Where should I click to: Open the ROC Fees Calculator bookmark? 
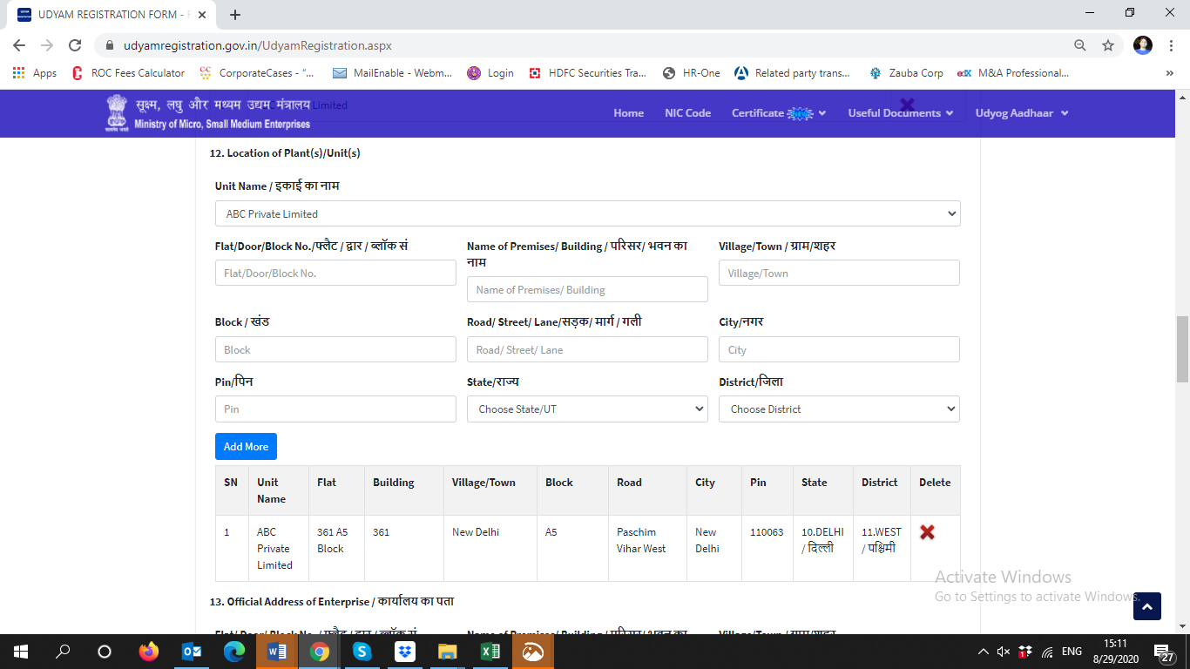pyautogui.click(x=128, y=73)
